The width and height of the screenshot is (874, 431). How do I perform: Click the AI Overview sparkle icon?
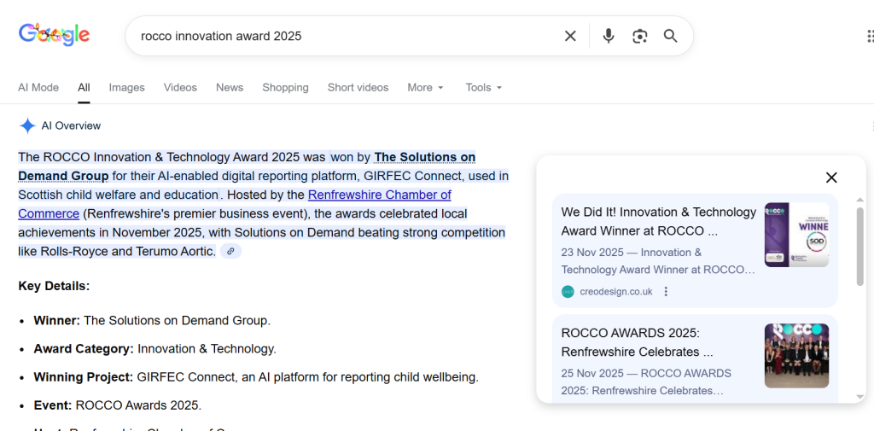27,126
